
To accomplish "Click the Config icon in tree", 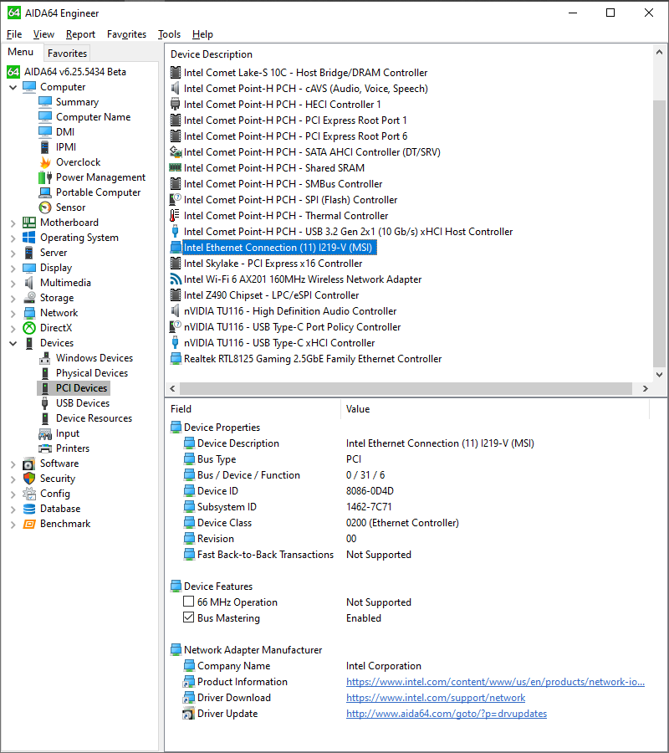I will [29, 494].
